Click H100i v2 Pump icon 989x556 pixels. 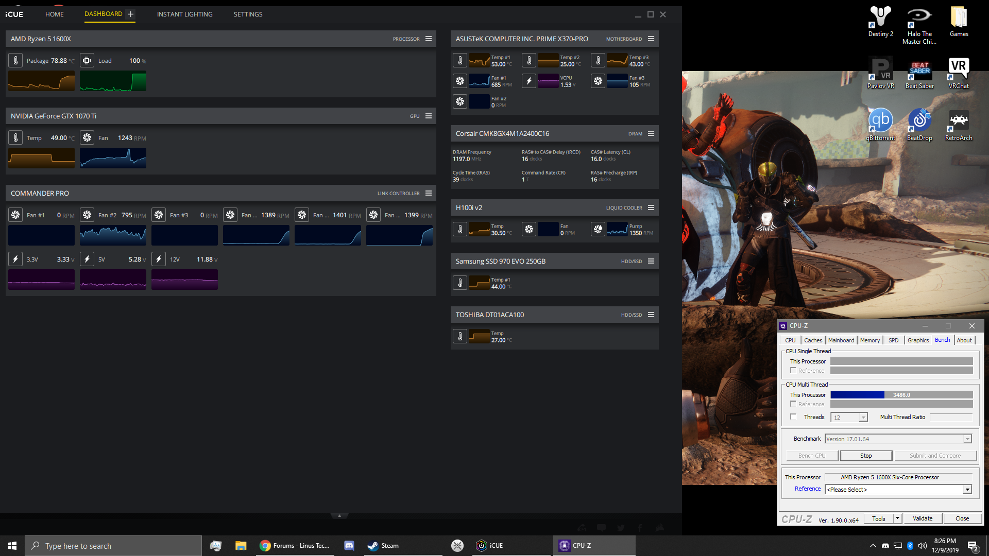click(x=598, y=230)
